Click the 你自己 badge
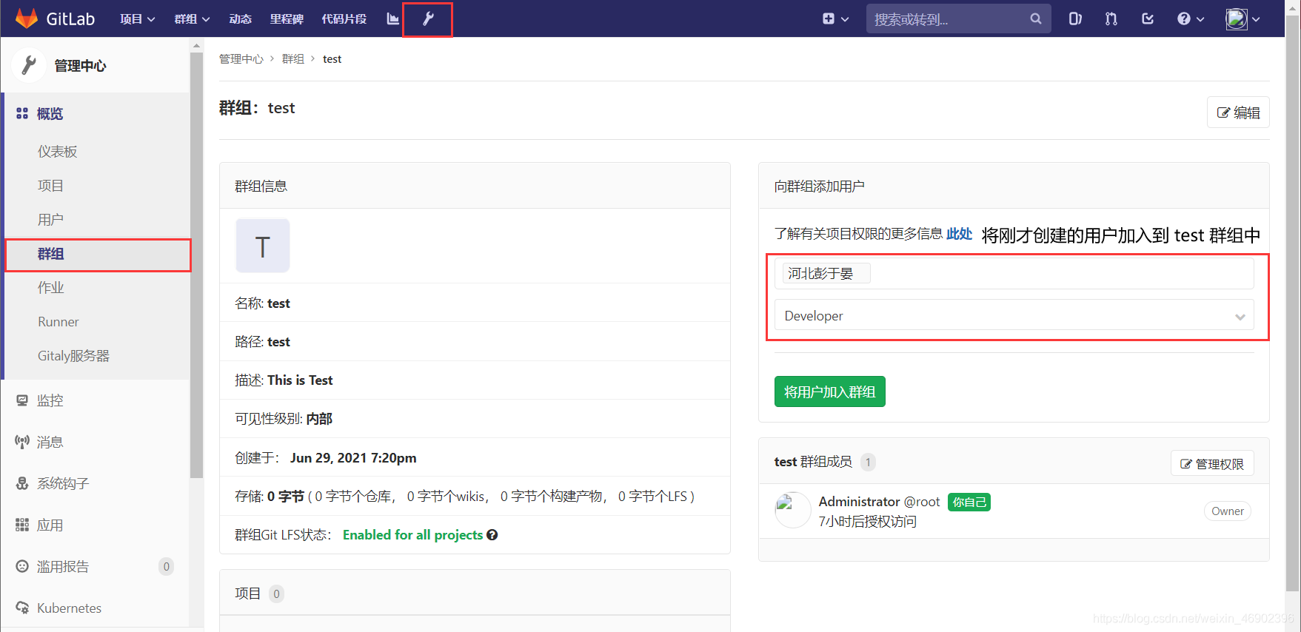This screenshot has width=1301, height=632. tap(969, 502)
